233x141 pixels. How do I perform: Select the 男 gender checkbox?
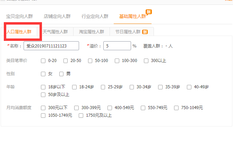coord(61,74)
